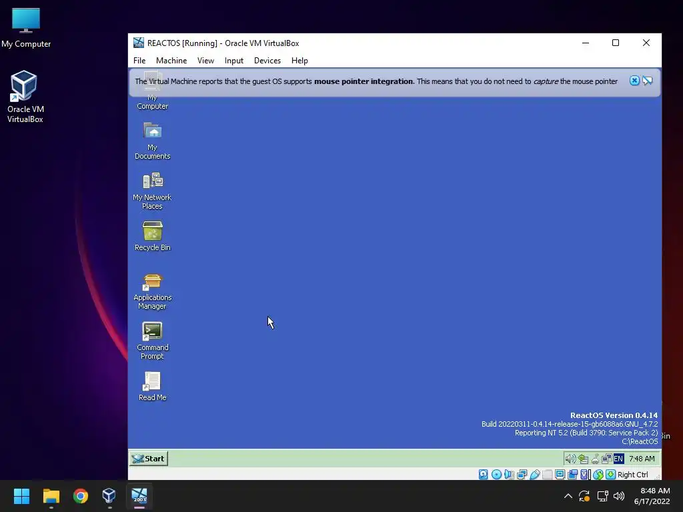The image size is (683, 512).
Task: Open the Help menu
Action: [x=299, y=61]
